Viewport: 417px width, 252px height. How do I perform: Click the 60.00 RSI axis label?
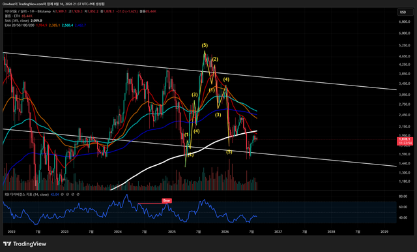pos(403,207)
